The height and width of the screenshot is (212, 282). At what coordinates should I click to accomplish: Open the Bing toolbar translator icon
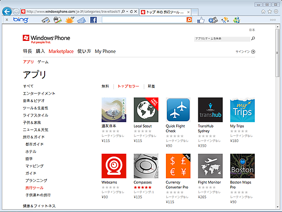pyautogui.click(x=225, y=20)
